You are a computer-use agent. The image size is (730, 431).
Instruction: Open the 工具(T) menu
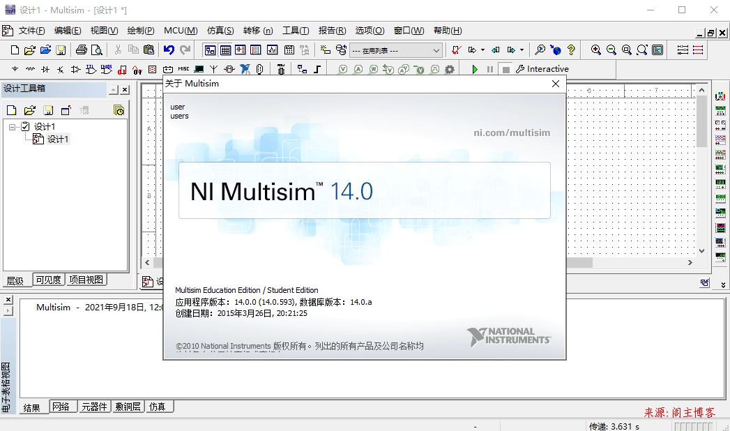tap(296, 31)
